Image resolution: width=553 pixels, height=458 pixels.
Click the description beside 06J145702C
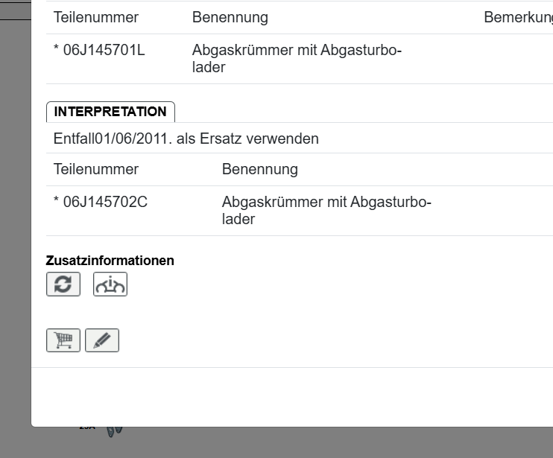(326, 210)
